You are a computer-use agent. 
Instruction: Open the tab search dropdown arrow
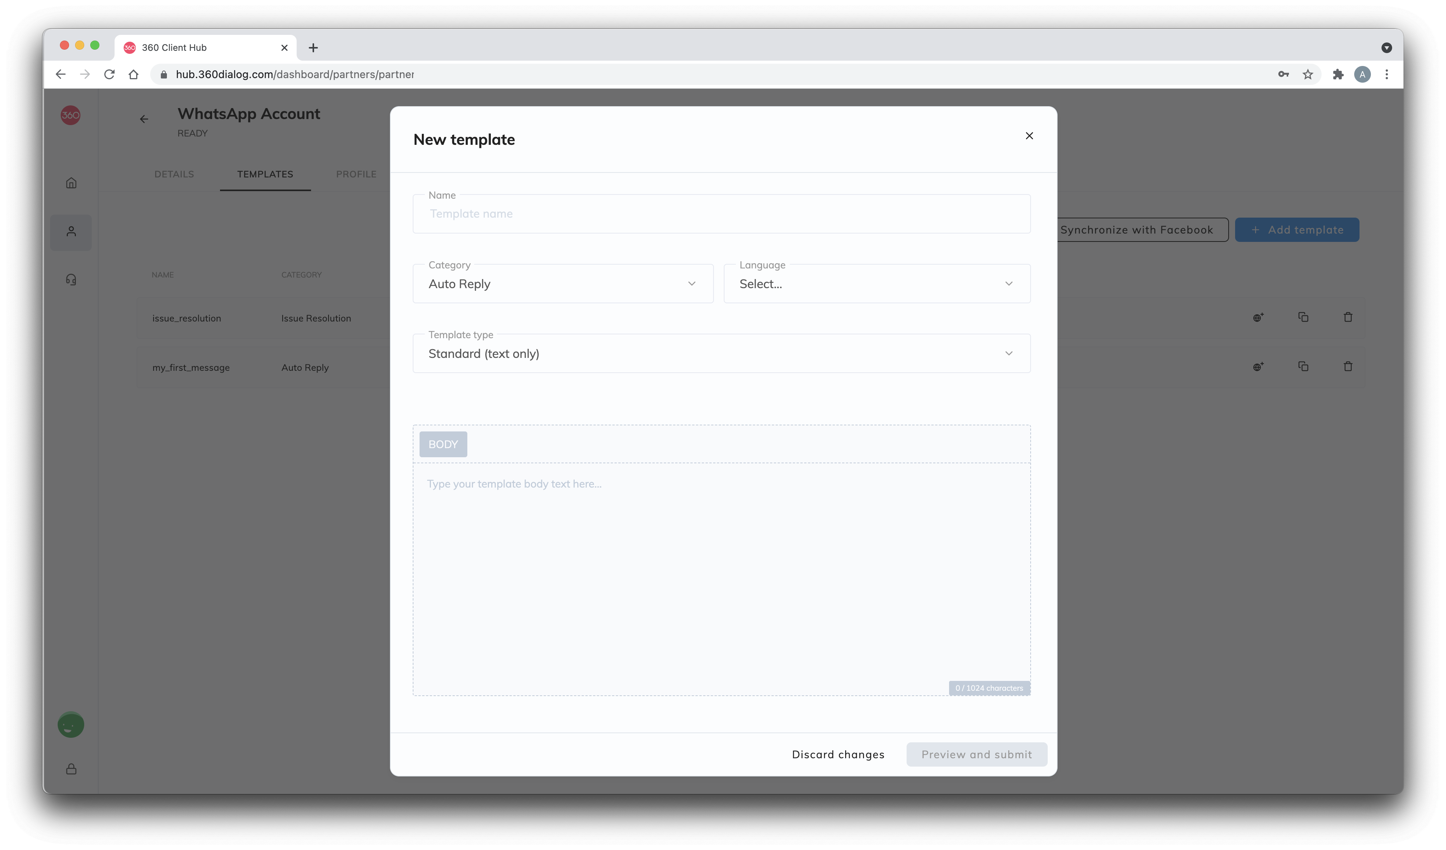coord(1386,48)
